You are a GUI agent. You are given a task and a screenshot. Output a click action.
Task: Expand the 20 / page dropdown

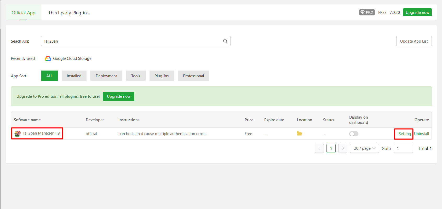(x=364, y=148)
